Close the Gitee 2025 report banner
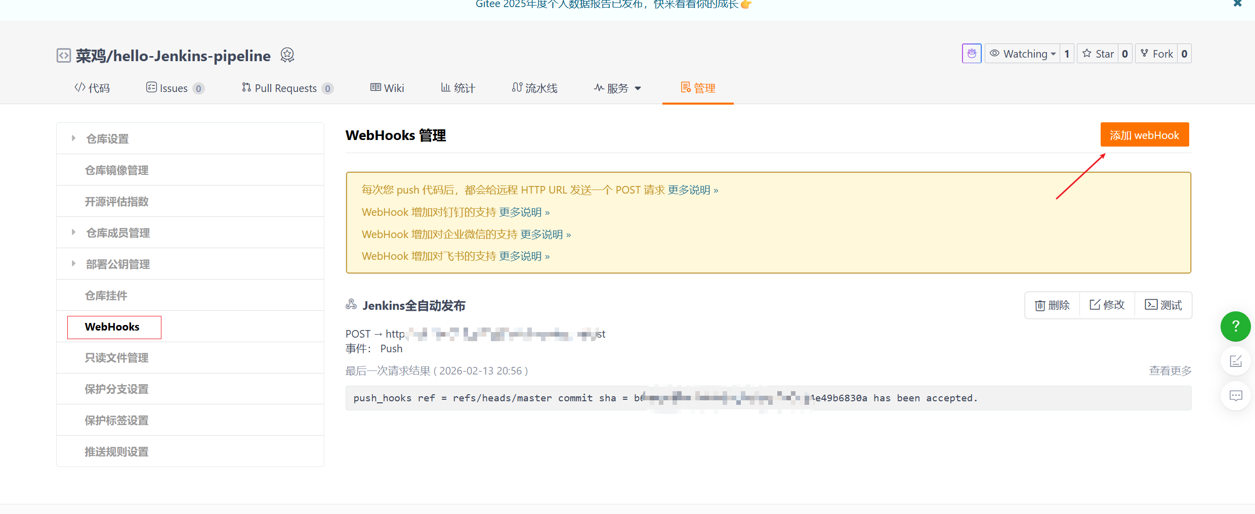 click(1237, 4)
